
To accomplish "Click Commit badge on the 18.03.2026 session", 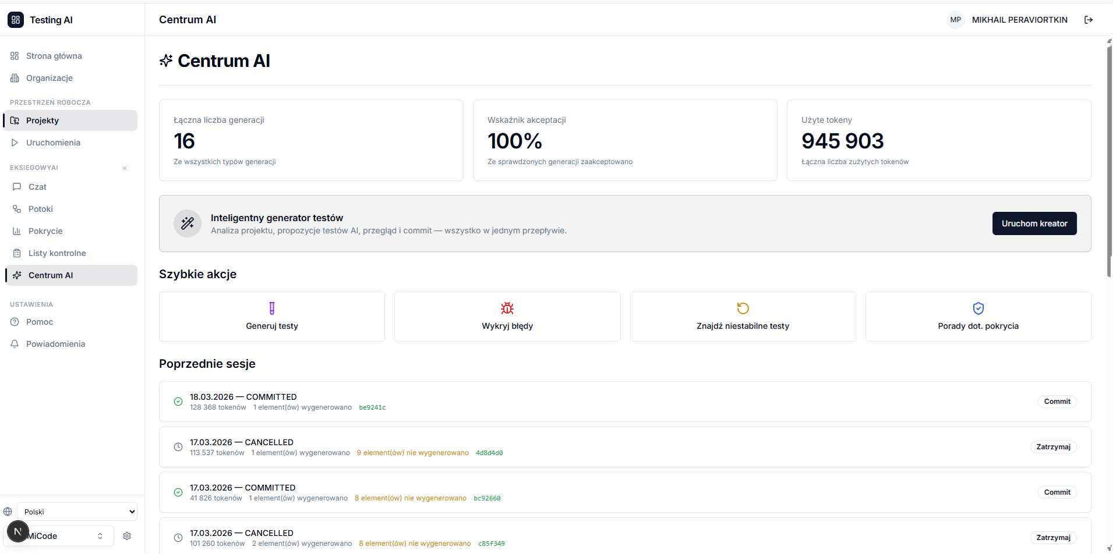I will 1057,402.
